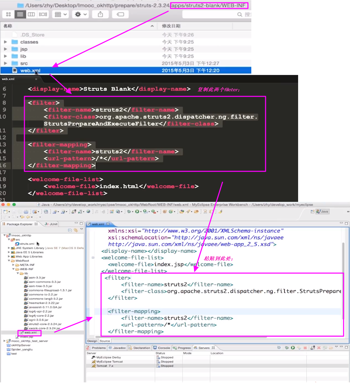Select Tomcat 7.x server row

pyautogui.click(x=217, y=366)
